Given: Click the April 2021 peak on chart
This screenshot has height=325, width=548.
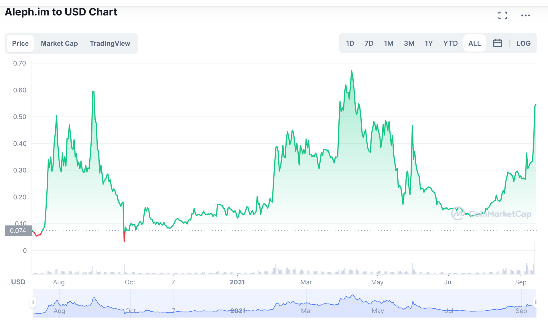Looking at the screenshot, I should (x=352, y=71).
